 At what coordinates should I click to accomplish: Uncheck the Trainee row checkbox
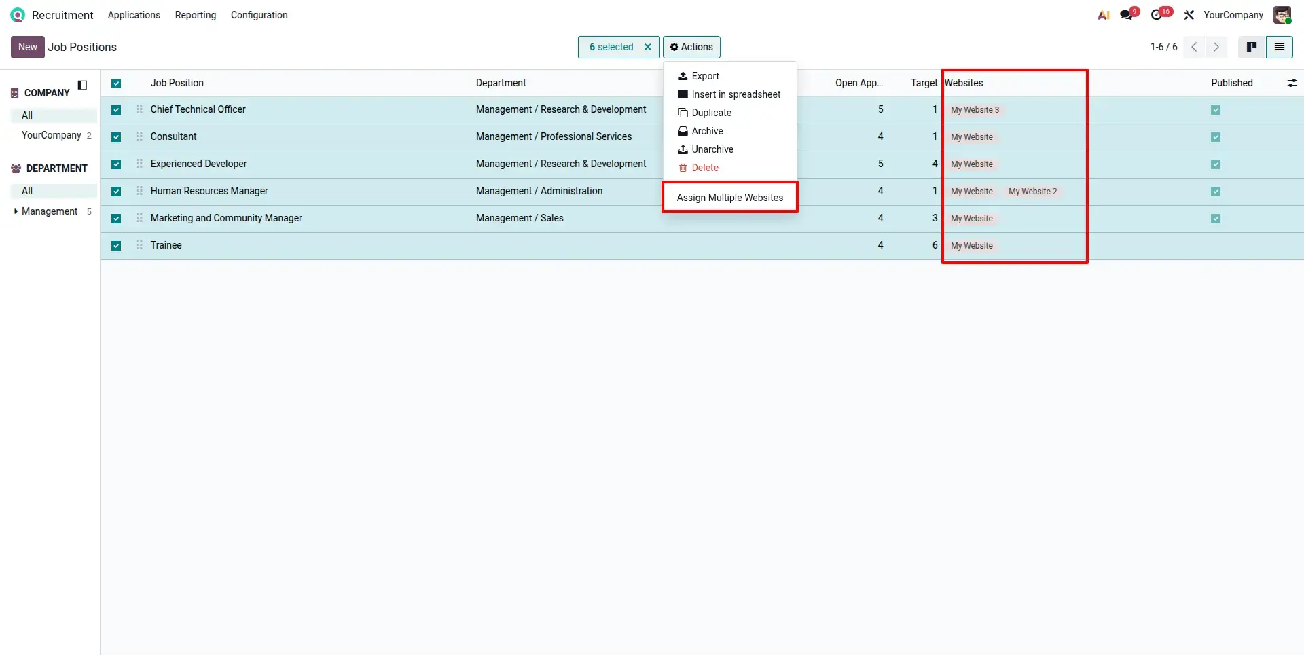(116, 246)
